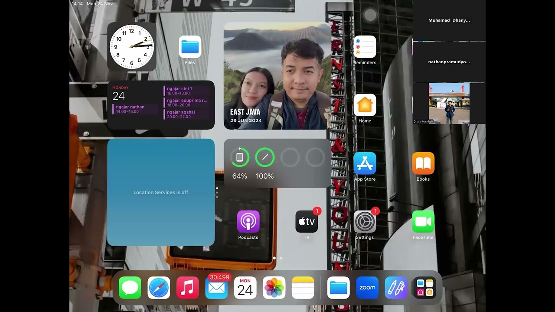Open Photos from the dock
The width and height of the screenshot is (555, 312).
274,288
